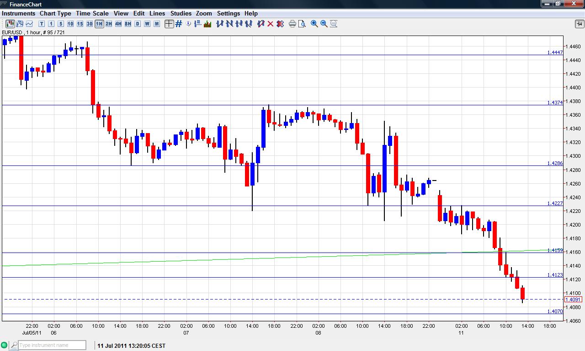The height and width of the screenshot is (351, 585).
Task: Open the Settings dropdown menu
Action: point(228,13)
